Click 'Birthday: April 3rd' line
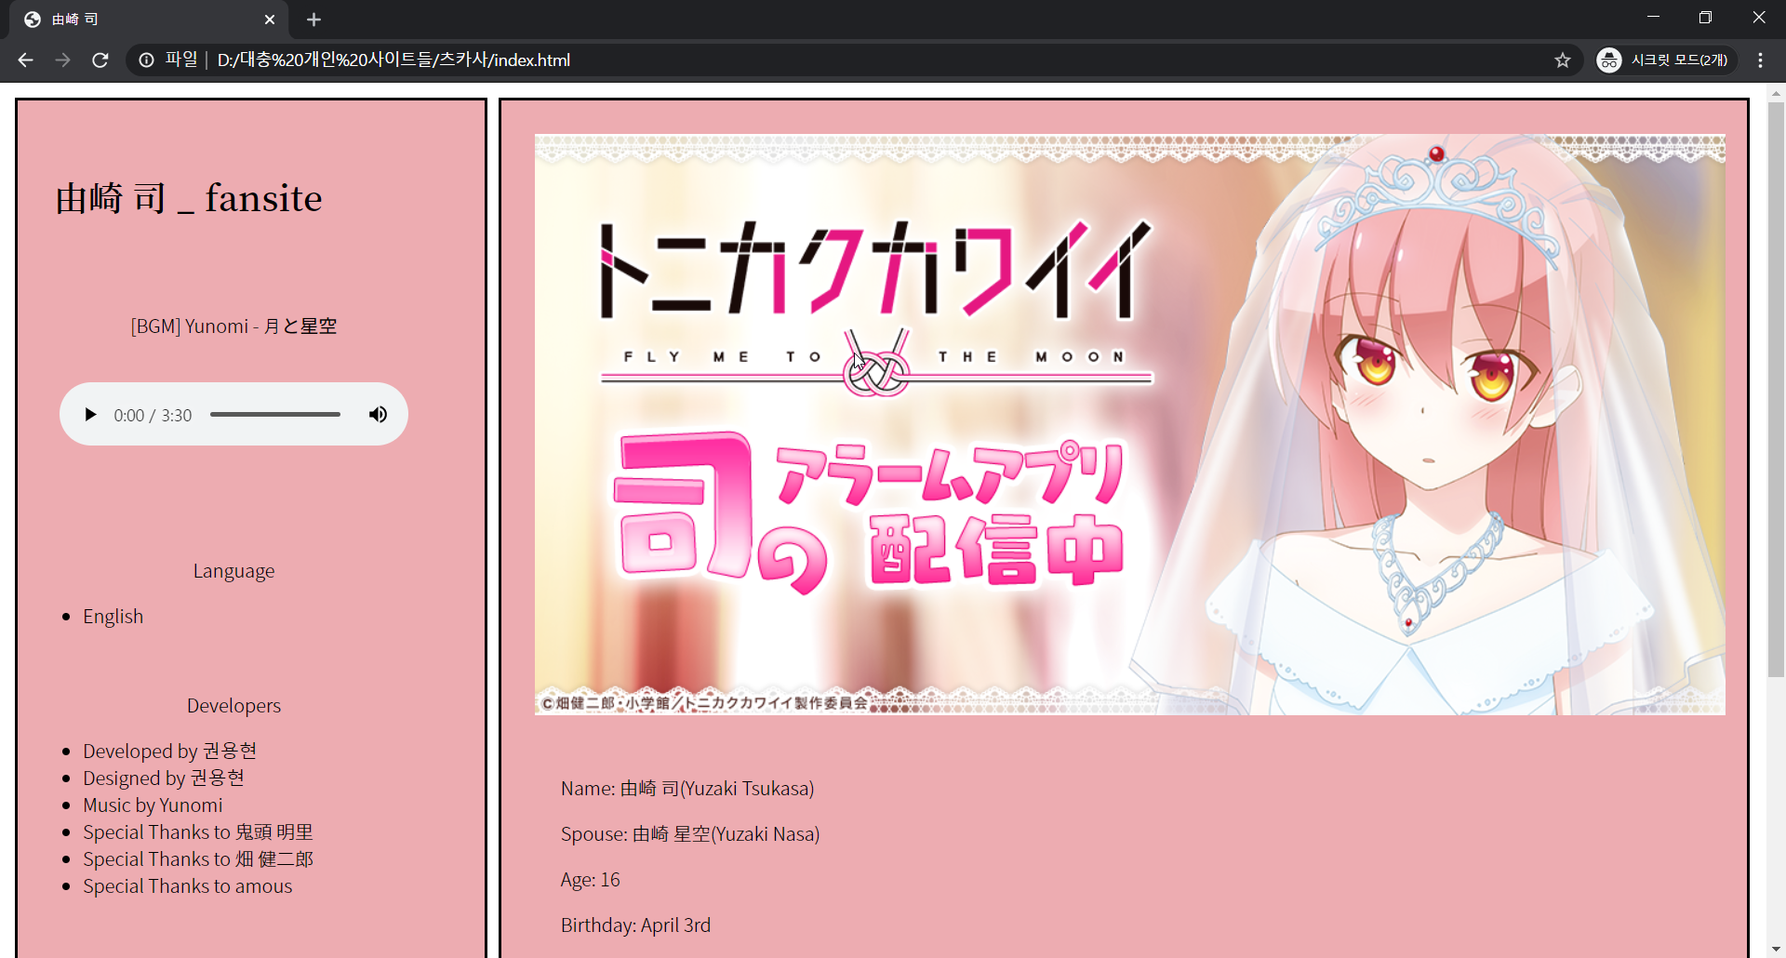The width and height of the screenshot is (1786, 958). (x=635, y=925)
